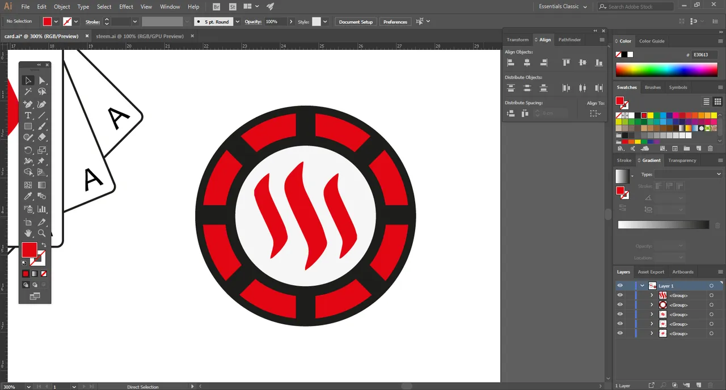The image size is (726, 390).
Task: Pick the Column Graph tool
Action: (42, 209)
